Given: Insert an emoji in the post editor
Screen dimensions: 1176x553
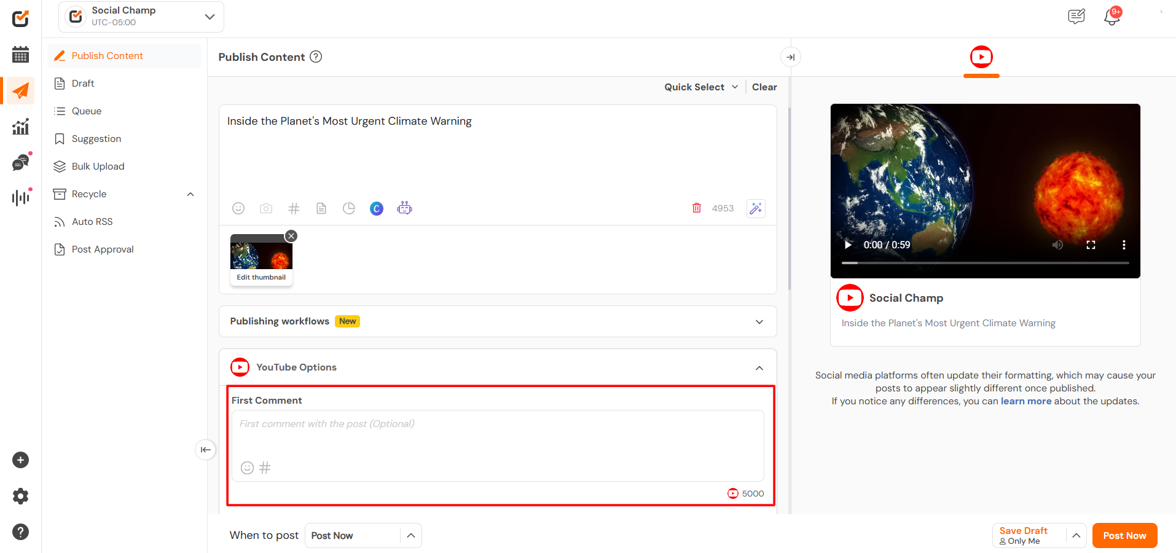Looking at the screenshot, I should click(x=238, y=208).
